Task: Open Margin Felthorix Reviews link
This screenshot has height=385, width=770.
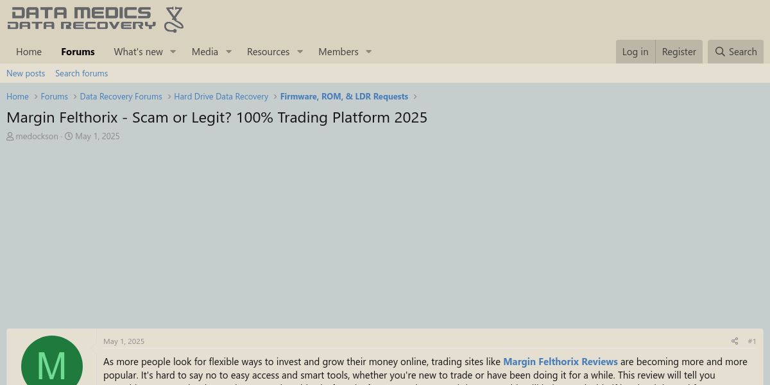Action: click(560, 362)
